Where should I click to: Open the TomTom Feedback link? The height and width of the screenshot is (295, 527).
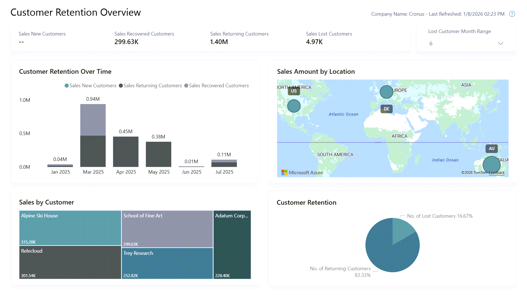496,173
